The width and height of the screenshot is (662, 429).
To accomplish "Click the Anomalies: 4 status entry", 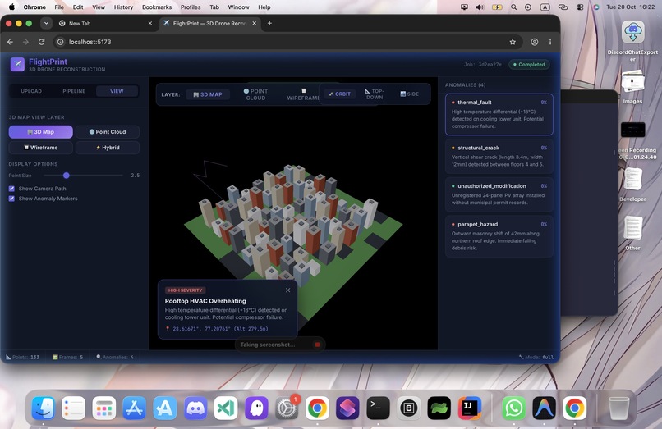I will point(115,358).
